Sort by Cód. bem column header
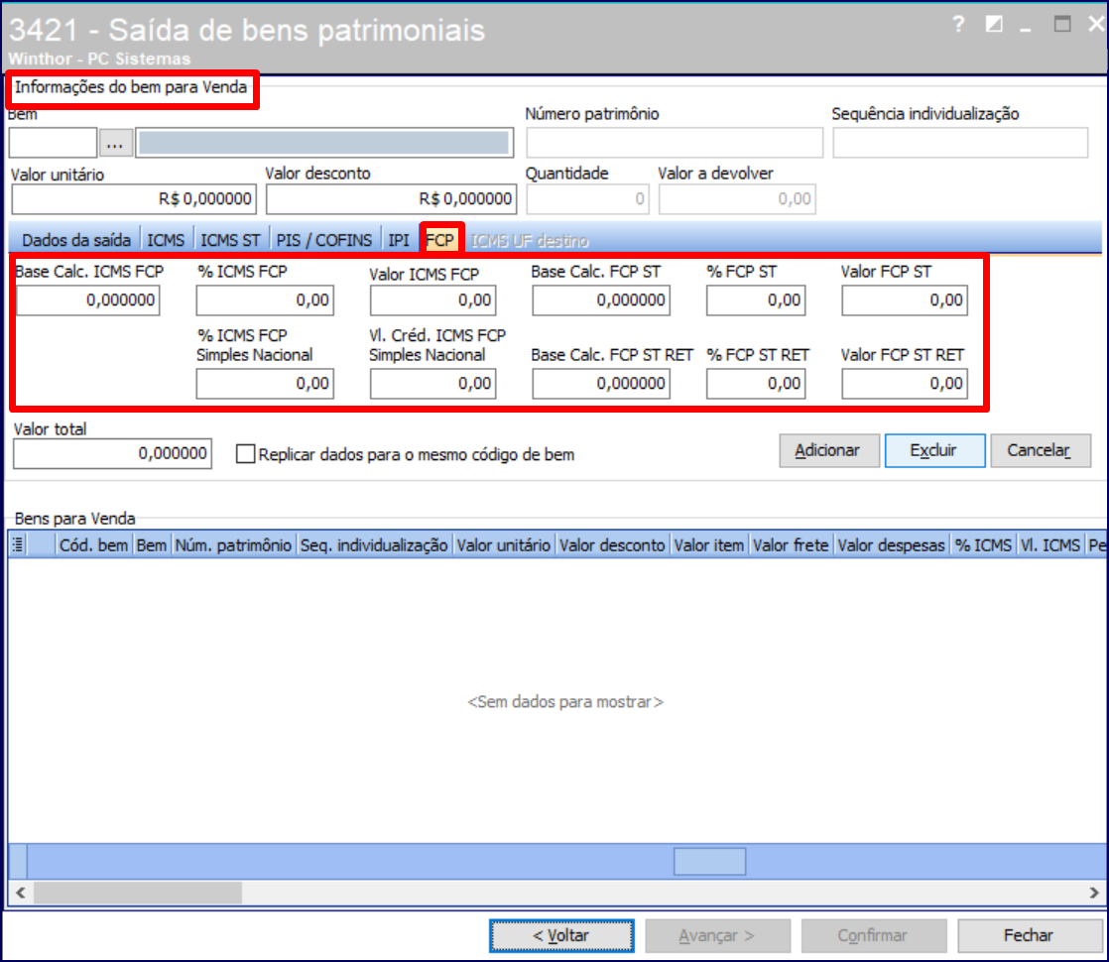1109x962 pixels. click(94, 544)
